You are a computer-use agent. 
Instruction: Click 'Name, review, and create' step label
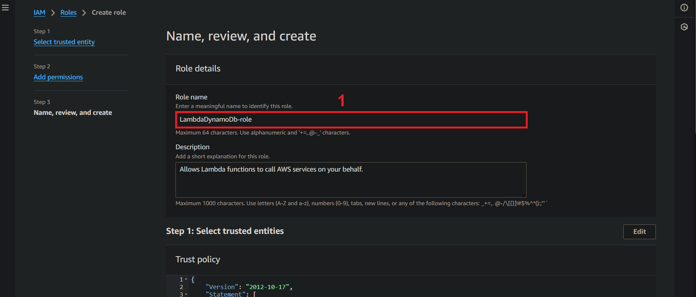(x=73, y=113)
